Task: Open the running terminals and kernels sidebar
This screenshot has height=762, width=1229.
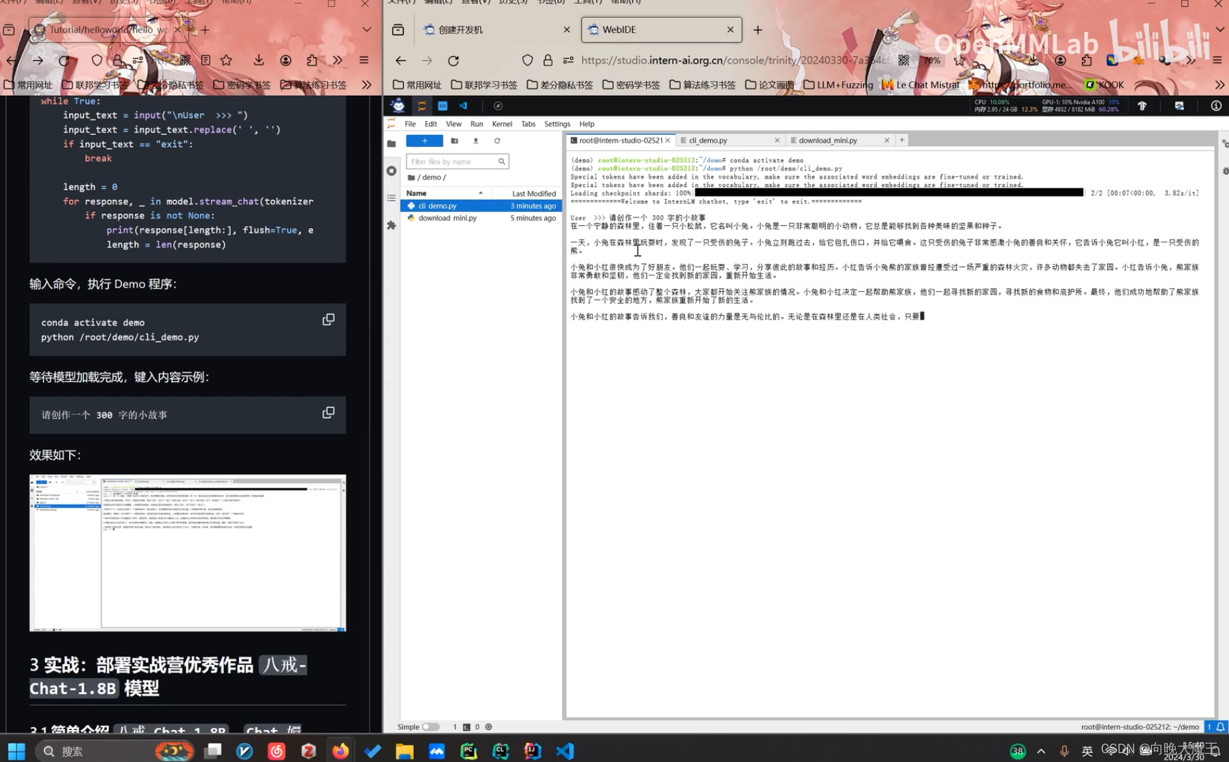Action: [392, 171]
